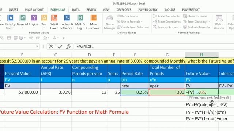This screenshot has width=234, height=131.
Task: Click the compounding periods cell with 12
Action: [89, 92]
